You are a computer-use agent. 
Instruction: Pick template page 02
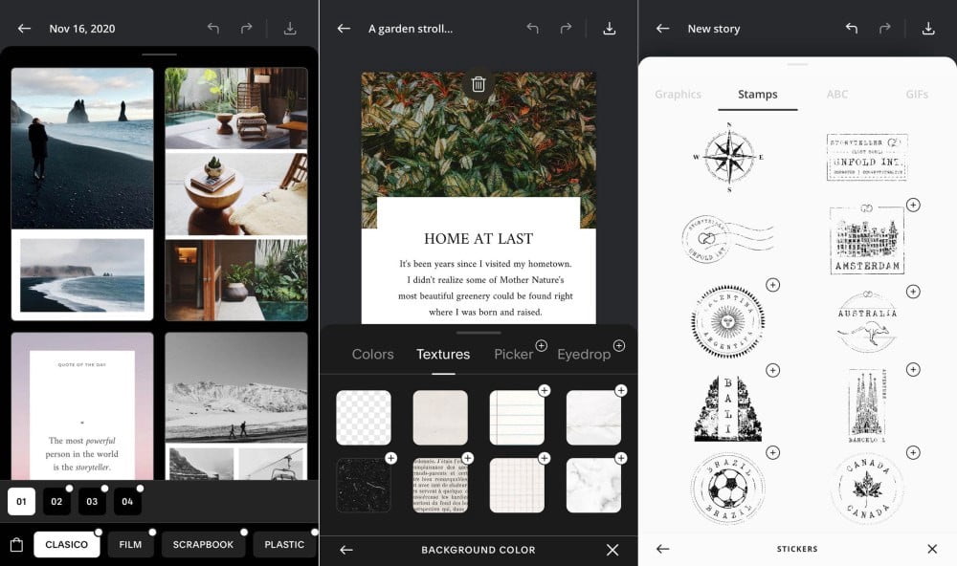[56, 501]
